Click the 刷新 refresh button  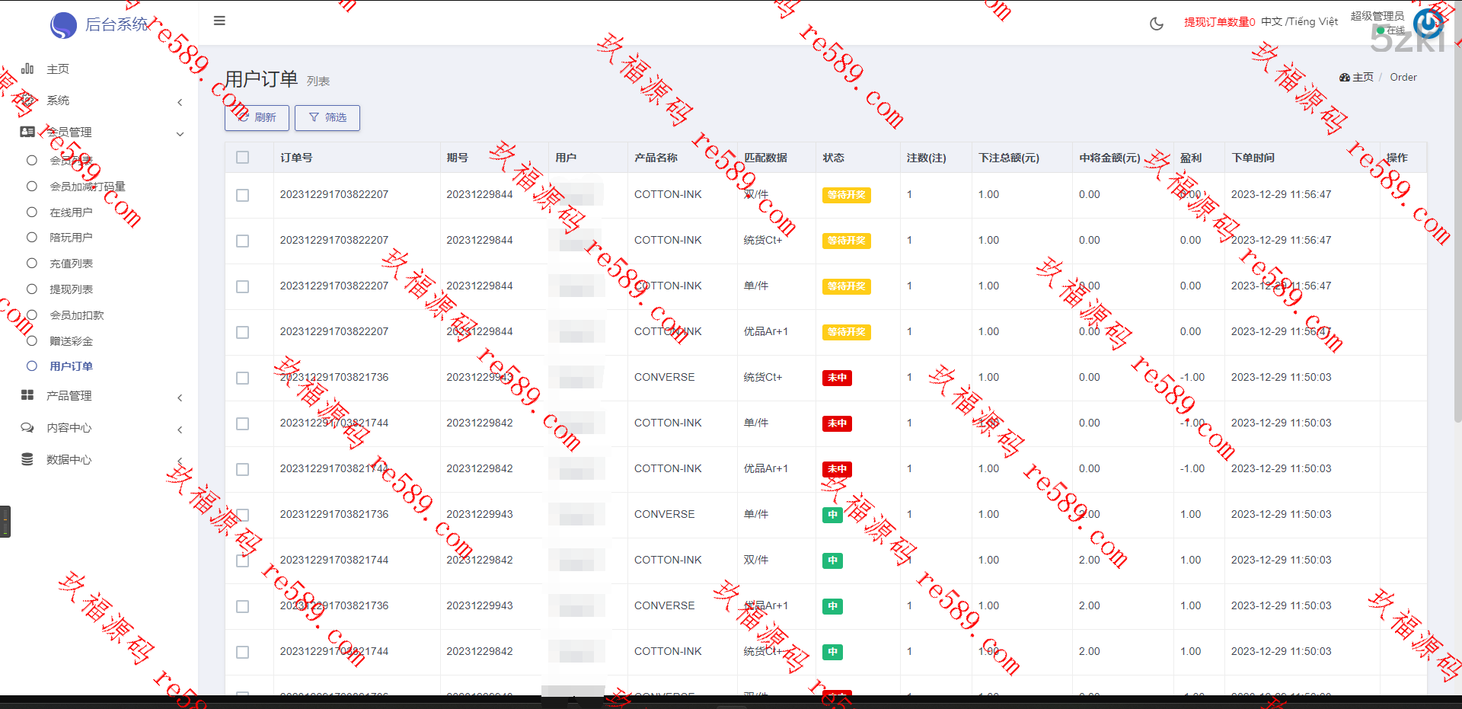[257, 117]
